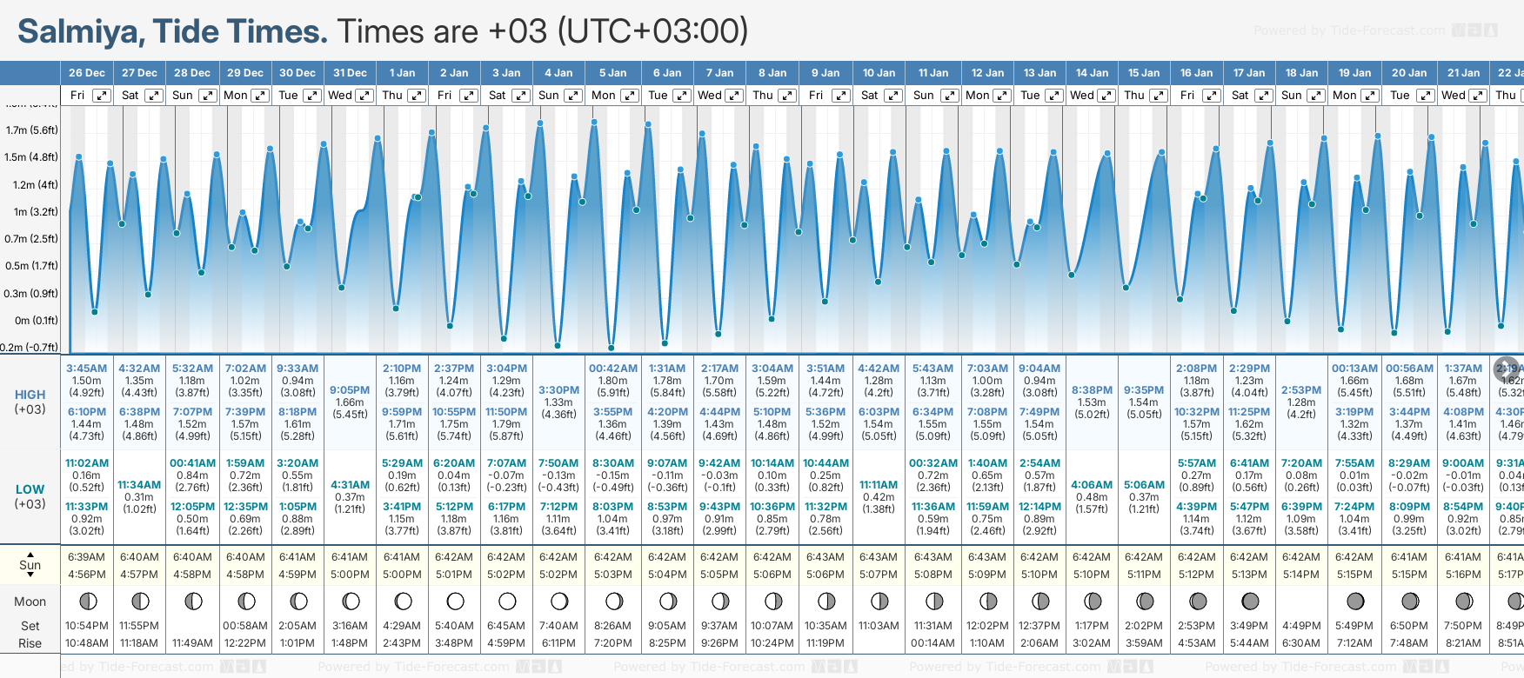Open expanded view for Monday 5 Jan
This screenshot has height=678, width=1524.
[629, 96]
